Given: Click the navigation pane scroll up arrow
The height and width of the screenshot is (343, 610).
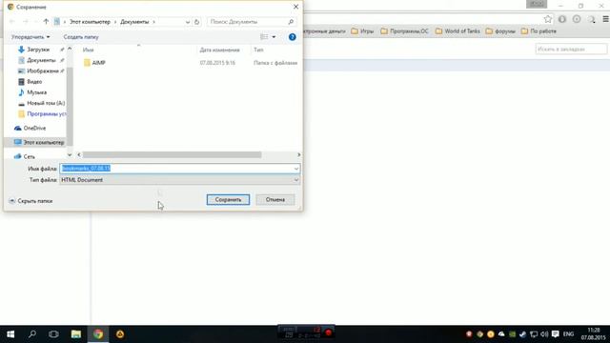Looking at the screenshot, I should [x=70, y=49].
